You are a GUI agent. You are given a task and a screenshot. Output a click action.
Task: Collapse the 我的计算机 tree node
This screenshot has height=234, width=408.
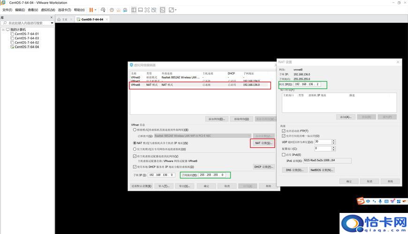[3, 29]
